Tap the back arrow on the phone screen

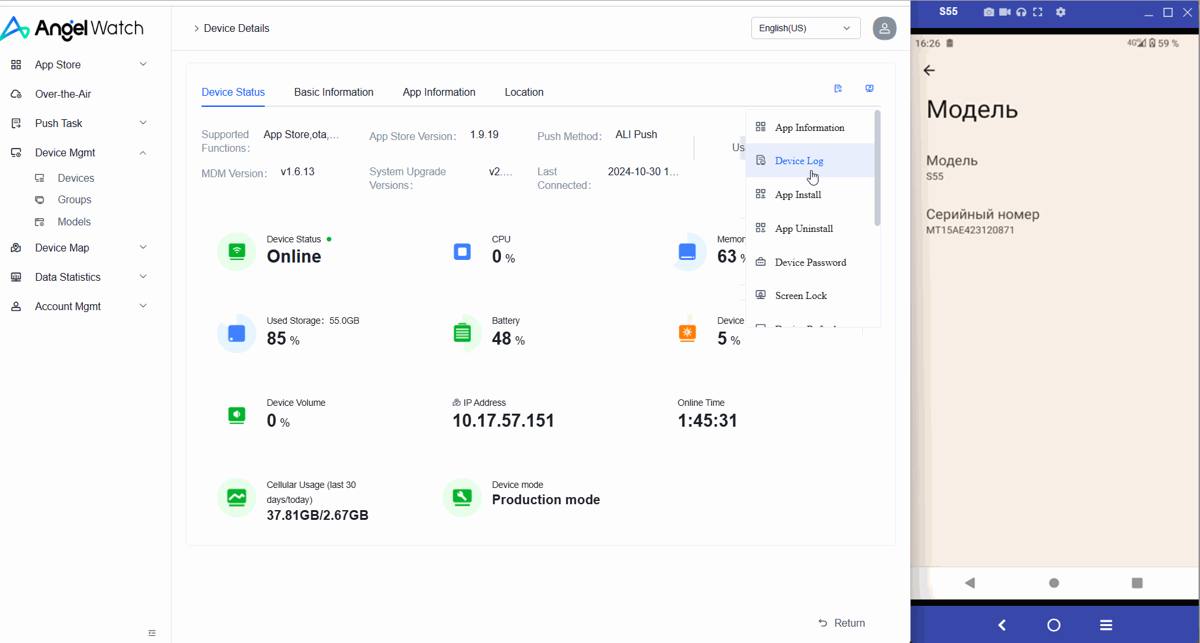929,70
